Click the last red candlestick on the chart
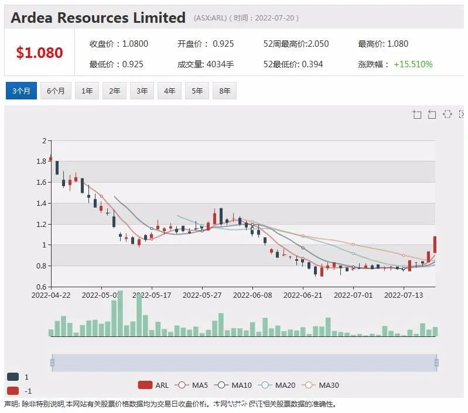 pos(435,245)
